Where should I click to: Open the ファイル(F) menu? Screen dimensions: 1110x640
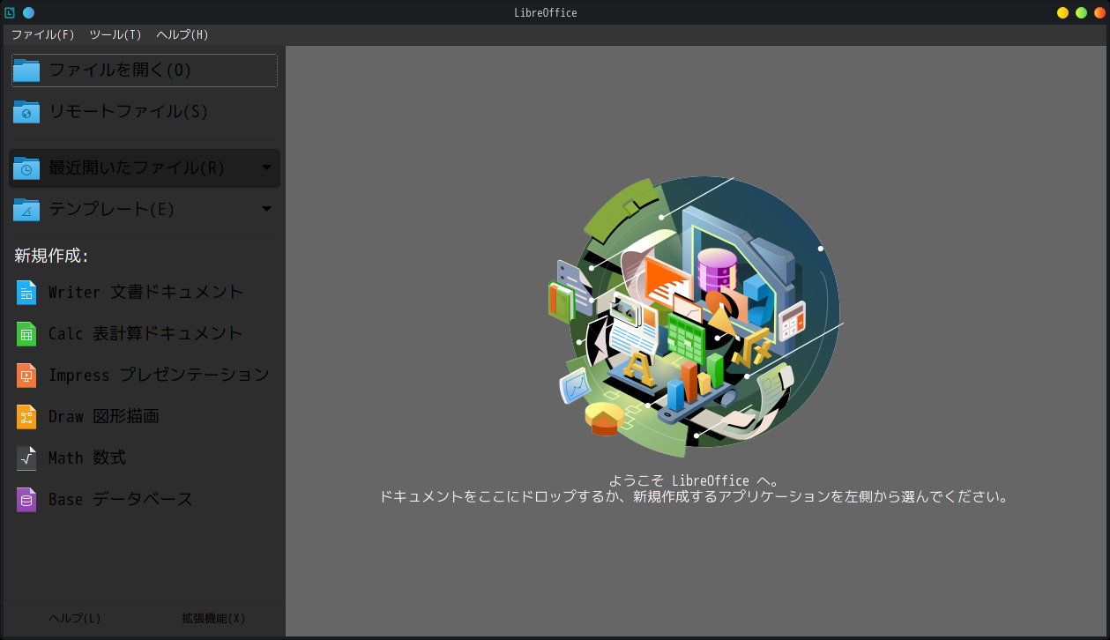[42, 34]
